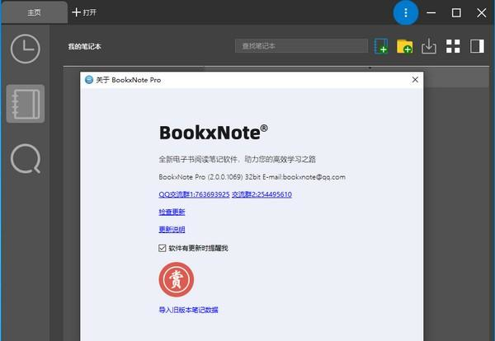This screenshot has height=341, width=495.
Task: Open the search magnifier sidebar icon
Action: [26, 158]
